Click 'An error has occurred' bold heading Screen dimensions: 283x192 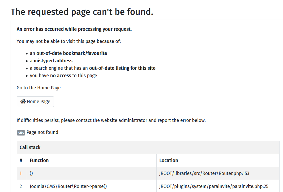tap(74, 29)
